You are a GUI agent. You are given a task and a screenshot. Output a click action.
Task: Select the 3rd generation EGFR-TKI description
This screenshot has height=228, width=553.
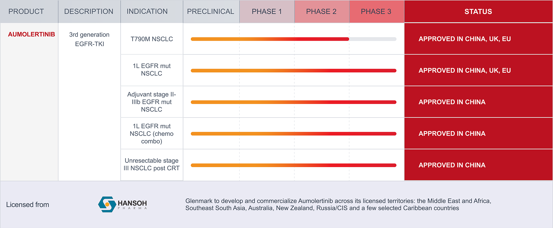point(89,39)
